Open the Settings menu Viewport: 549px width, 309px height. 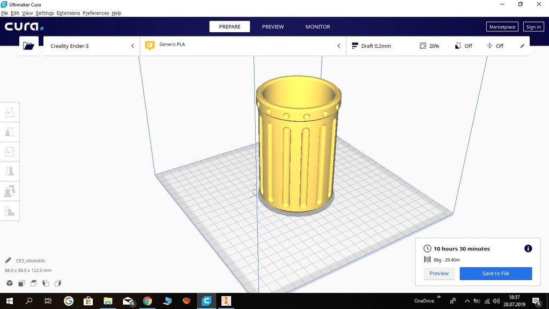45,13
